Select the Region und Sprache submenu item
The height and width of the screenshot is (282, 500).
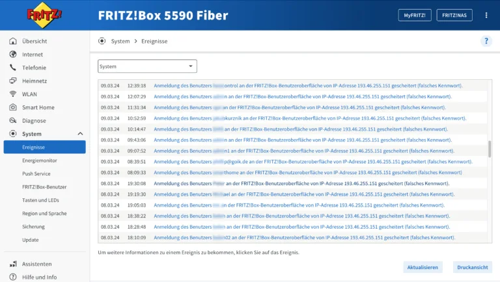point(44,213)
